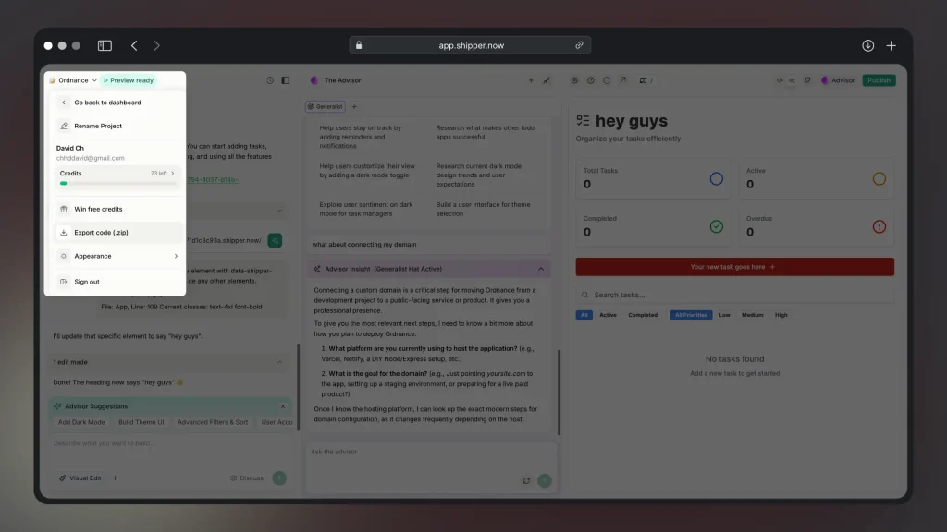The image size is (947, 532).
Task: Click the Ask the advisor input
Action: (x=431, y=452)
